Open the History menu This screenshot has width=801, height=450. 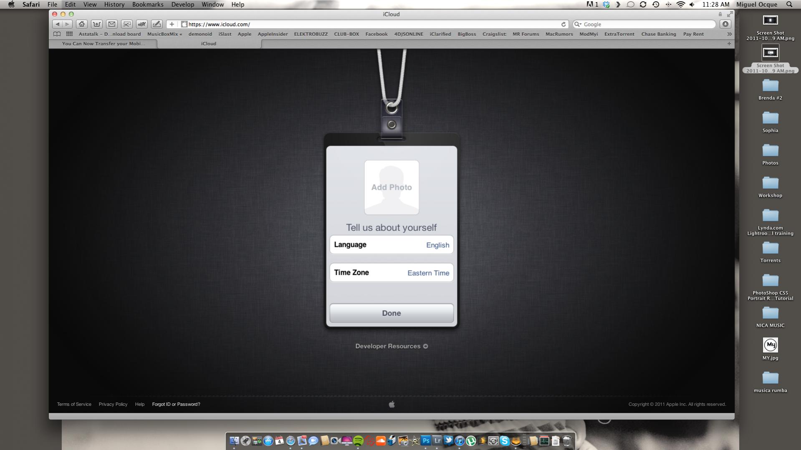point(114,5)
